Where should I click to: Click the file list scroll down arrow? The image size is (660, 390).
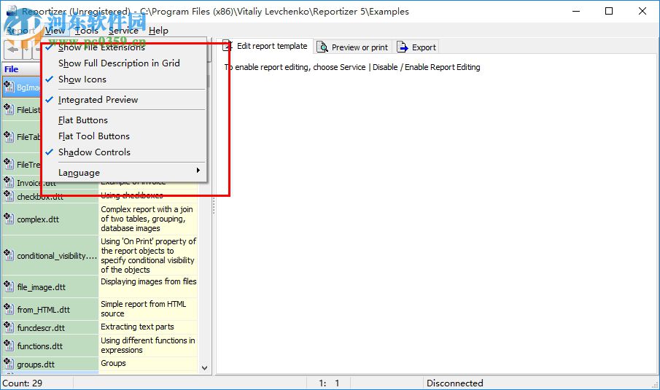pyautogui.click(x=205, y=367)
